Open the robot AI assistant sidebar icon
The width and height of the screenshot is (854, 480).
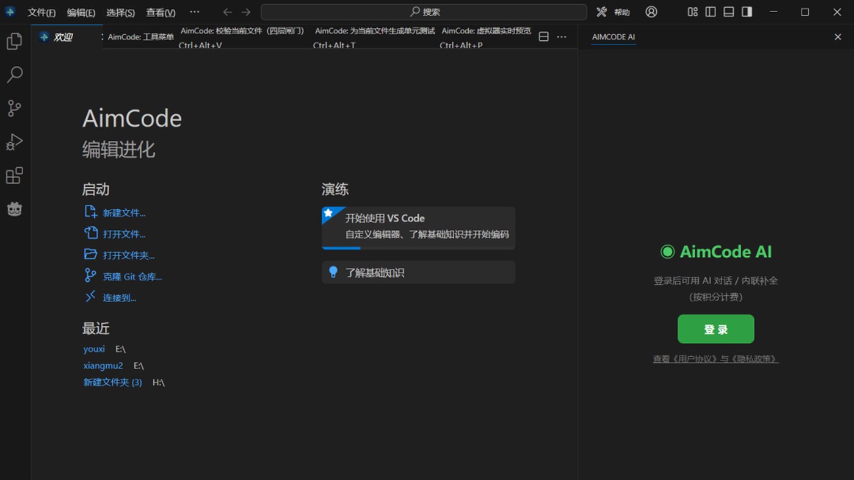pos(14,209)
